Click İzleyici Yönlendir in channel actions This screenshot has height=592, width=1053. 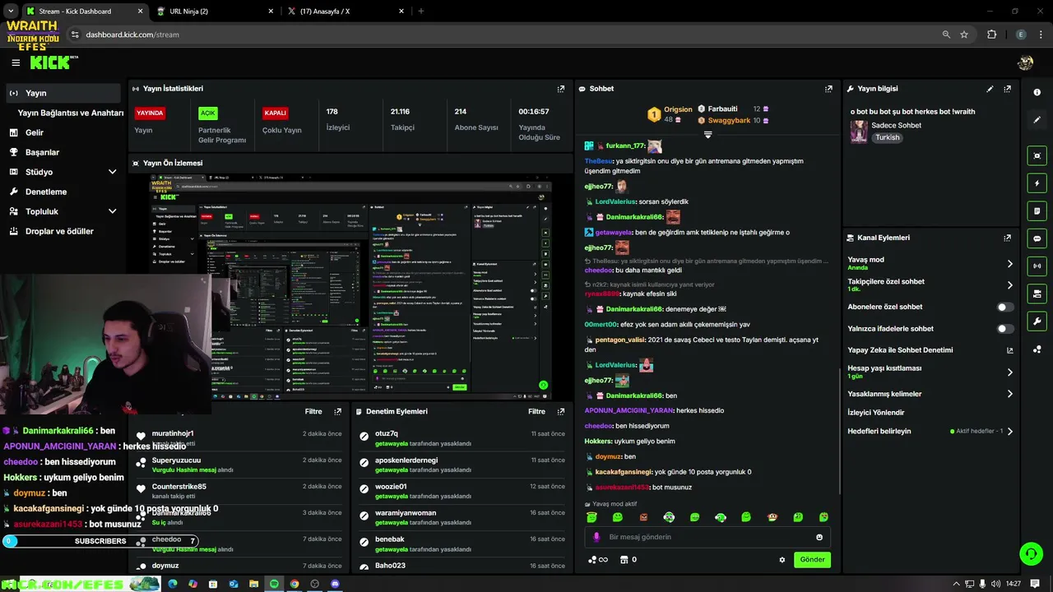click(876, 413)
